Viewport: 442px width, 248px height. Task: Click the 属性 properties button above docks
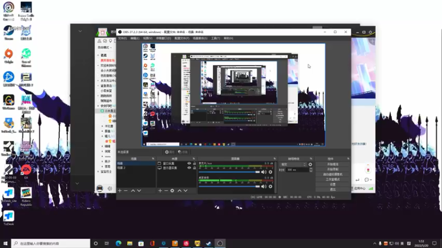pyautogui.click(x=170, y=152)
